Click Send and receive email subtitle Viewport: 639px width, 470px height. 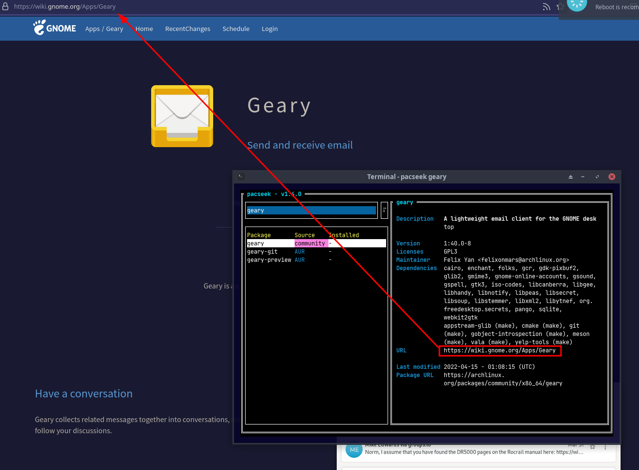300,145
